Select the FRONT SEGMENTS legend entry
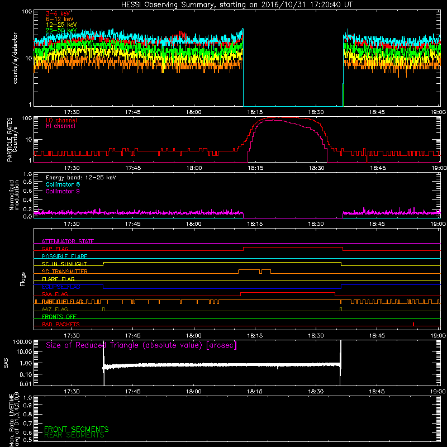This screenshot has height=447, width=447. pos(77,429)
